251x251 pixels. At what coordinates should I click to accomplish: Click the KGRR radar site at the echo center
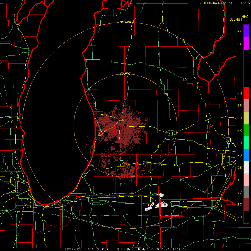tap(125, 126)
